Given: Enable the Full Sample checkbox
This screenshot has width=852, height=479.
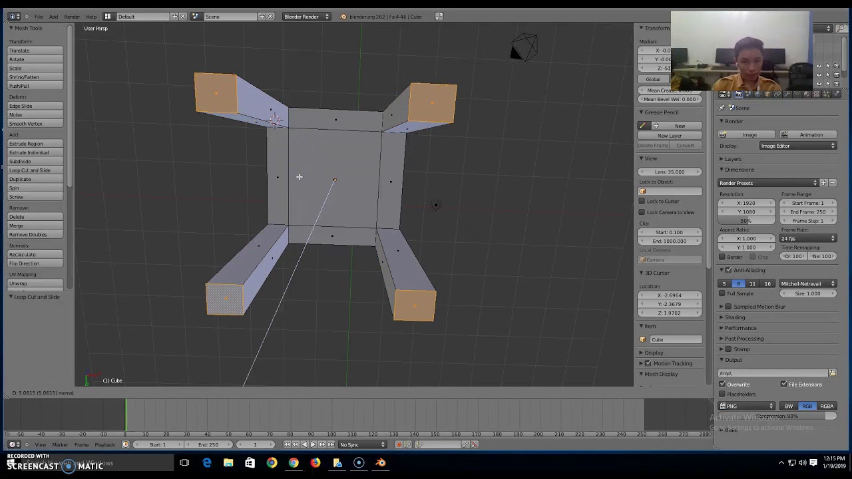Looking at the screenshot, I should point(722,293).
